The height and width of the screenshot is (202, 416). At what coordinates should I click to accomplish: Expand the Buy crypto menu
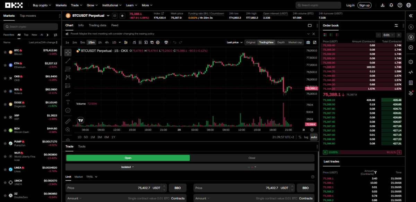click(x=42, y=5)
